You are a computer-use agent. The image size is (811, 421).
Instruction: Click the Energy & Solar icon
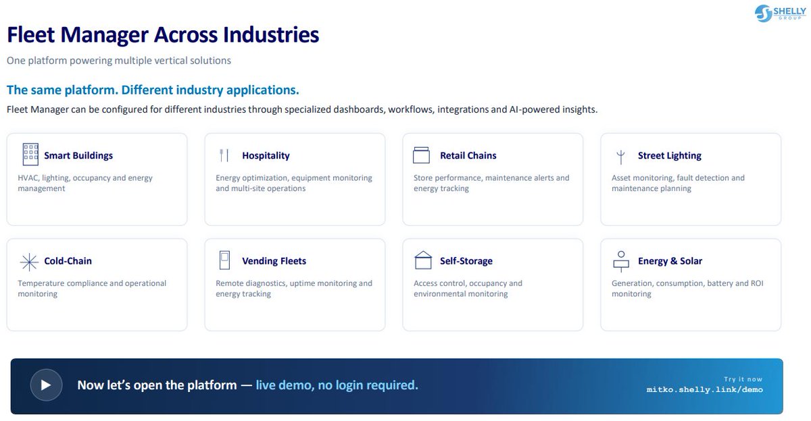pos(620,260)
